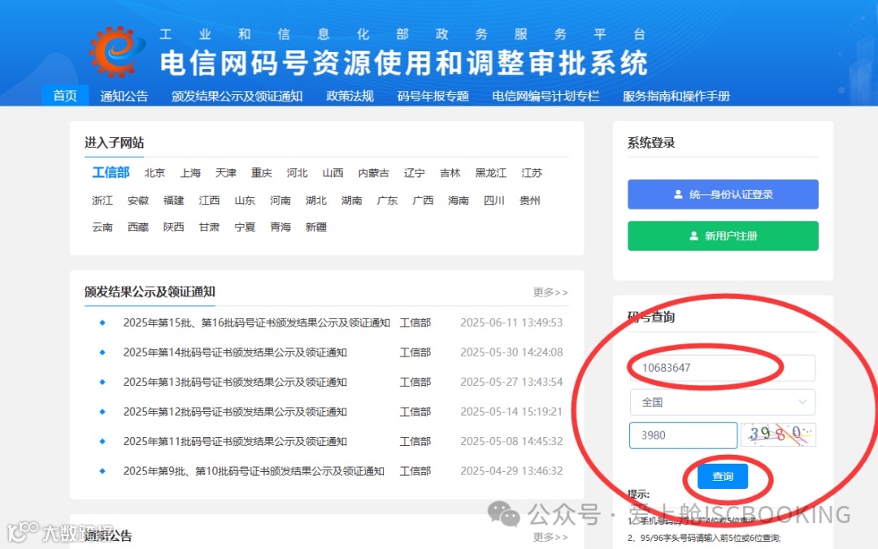Open the 四川 sub-site
Image resolution: width=878 pixels, height=549 pixels.
[494, 201]
